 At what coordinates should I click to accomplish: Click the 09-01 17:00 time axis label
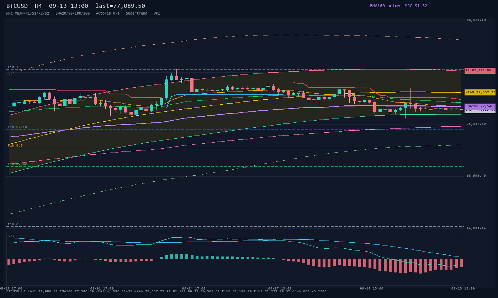tap(102, 288)
